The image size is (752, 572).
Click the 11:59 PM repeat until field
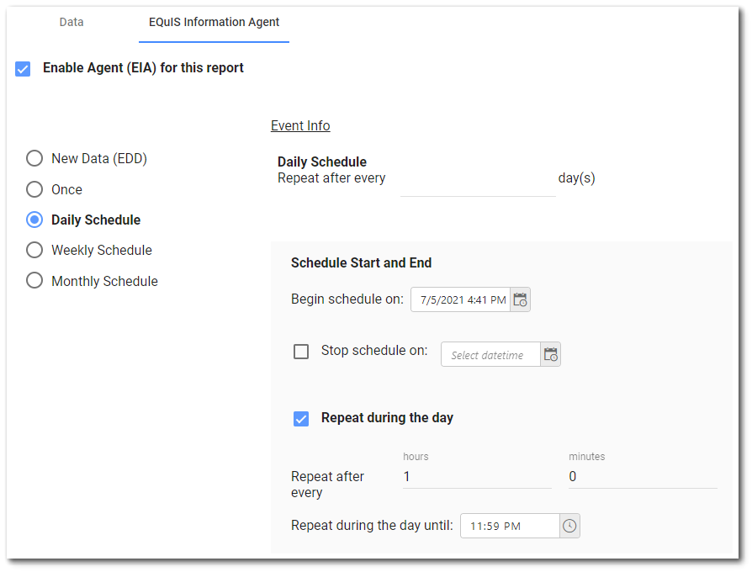pyautogui.click(x=509, y=526)
